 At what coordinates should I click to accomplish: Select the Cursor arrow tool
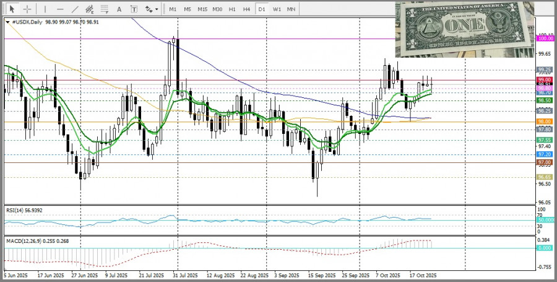coord(12,9)
